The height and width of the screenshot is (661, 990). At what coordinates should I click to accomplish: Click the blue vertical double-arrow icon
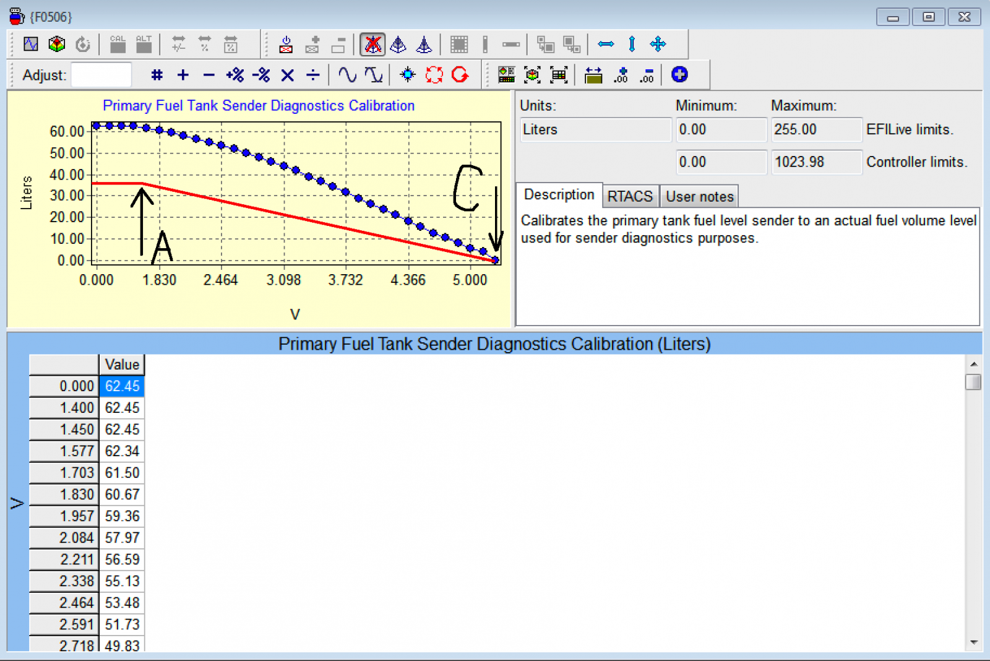coord(632,44)
